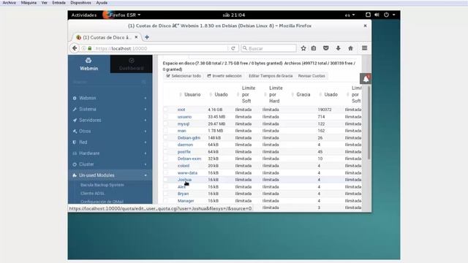
Task: Expand the Cluster sidebar category
Action: pyautogui.click(x=110, y=164)
